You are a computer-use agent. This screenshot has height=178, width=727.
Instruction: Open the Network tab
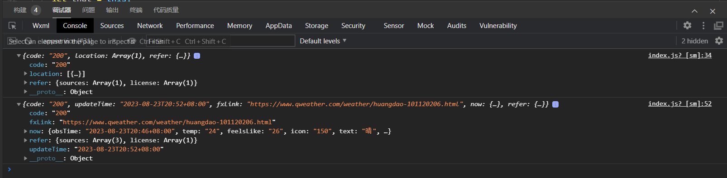pyautogui.click(x=150, y=26)
